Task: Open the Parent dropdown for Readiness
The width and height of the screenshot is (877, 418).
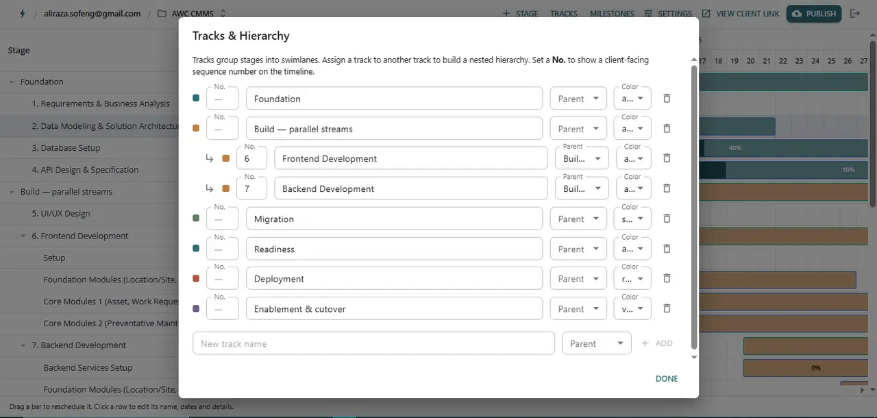Action: tap(578, 249)
